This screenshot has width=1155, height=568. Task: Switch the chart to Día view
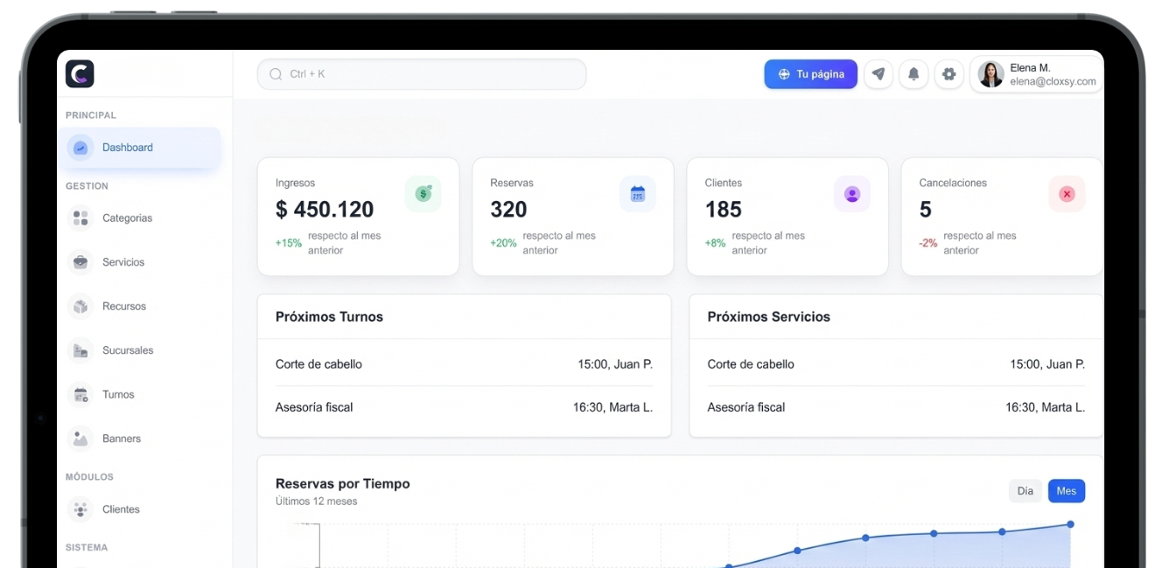click(x=1025, y=490)
